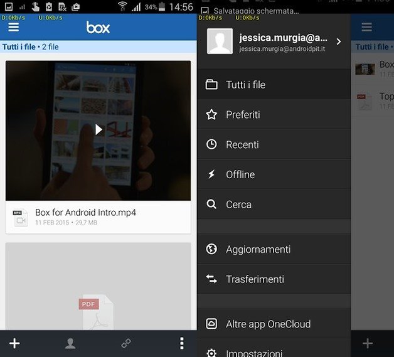
Task: Open Preferiti in the drawer
Action: (x=274, y=115)
